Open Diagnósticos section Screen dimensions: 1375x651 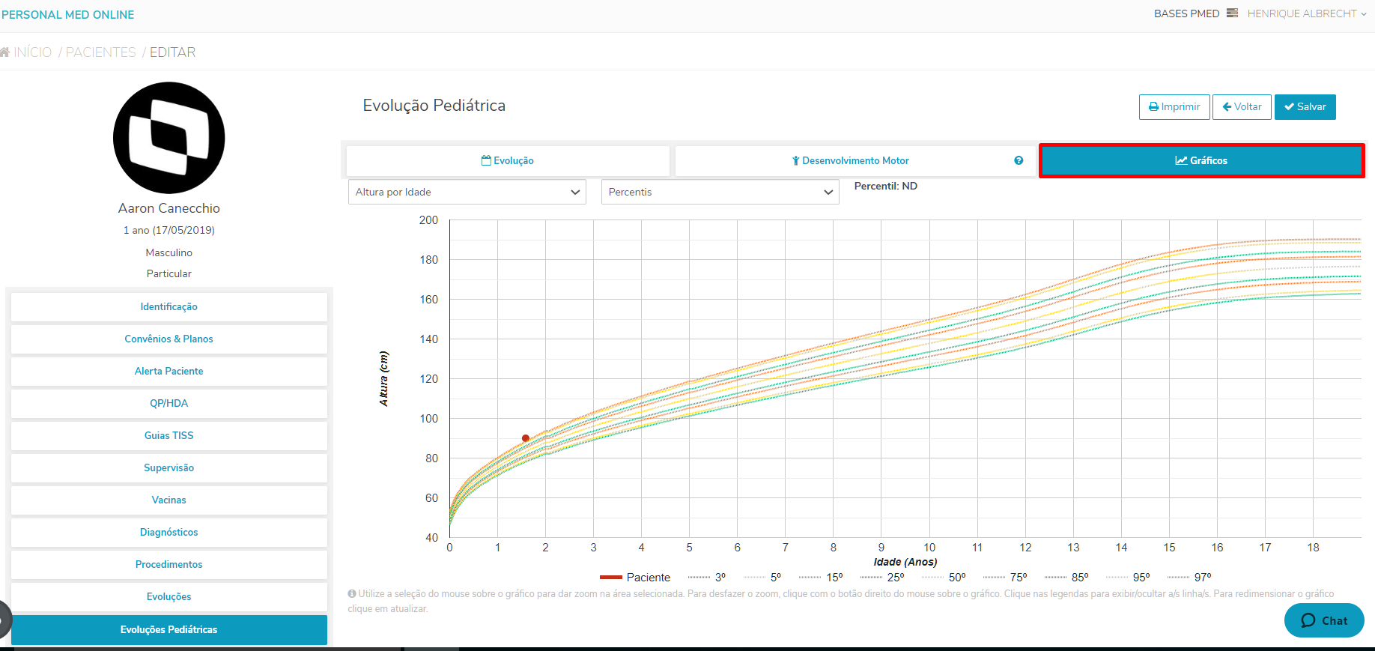tap(169, 533)
